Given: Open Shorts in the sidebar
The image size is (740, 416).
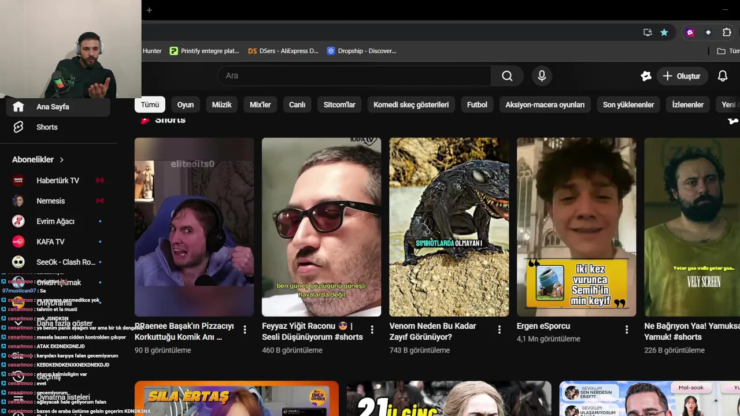Looking at the screenshot, I should click(58, 127).
